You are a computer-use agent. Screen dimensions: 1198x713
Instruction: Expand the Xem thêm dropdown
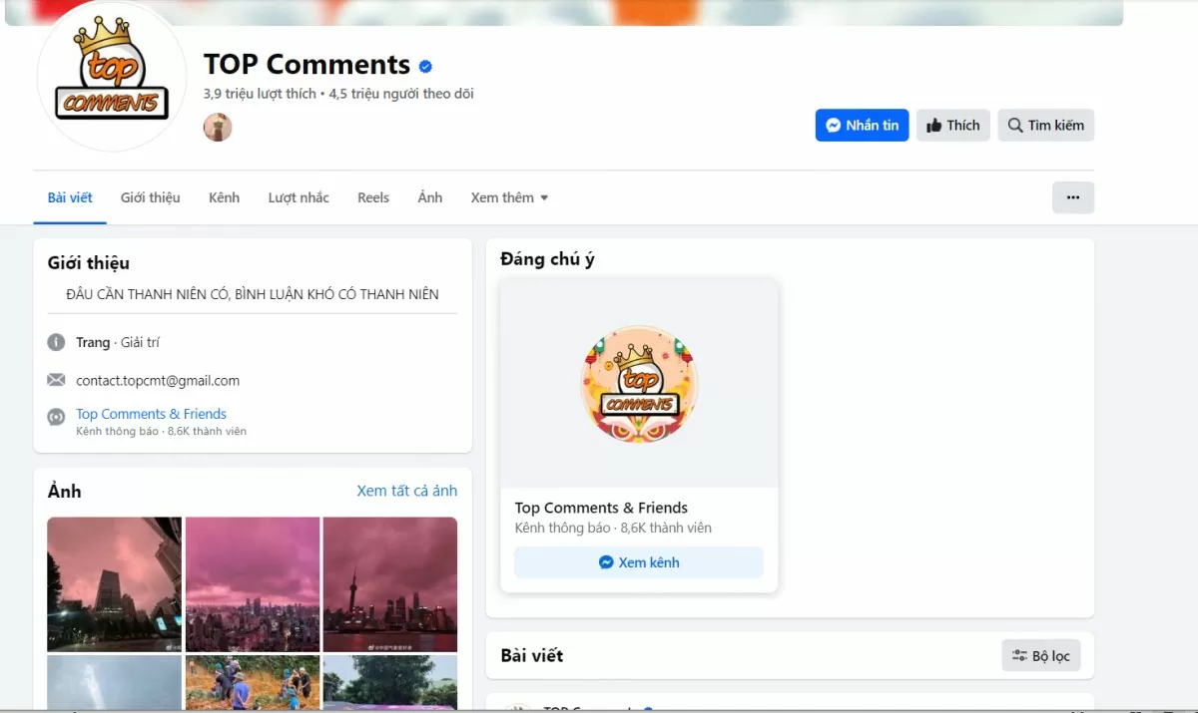(x=509, y=197)
